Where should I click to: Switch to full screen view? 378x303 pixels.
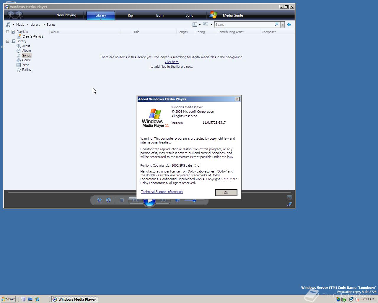289,198
